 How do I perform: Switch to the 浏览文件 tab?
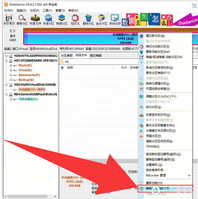[81, 55]
